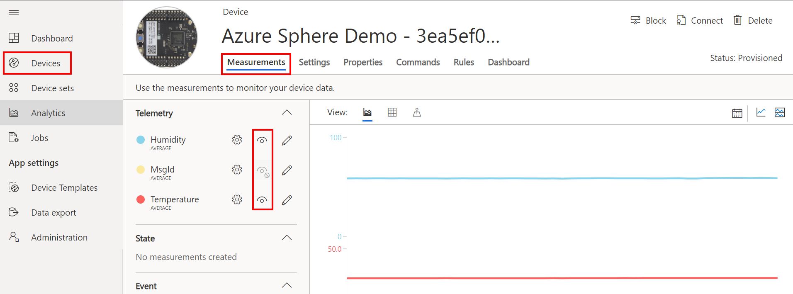Open the Rules tab
Screen dimensions: 793x294
[464, 62]
